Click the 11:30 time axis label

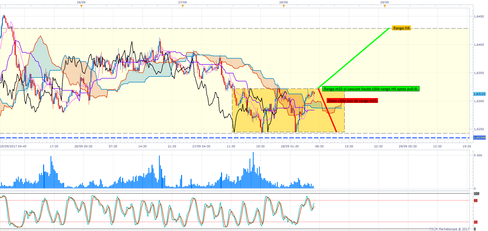pos(231,146)
